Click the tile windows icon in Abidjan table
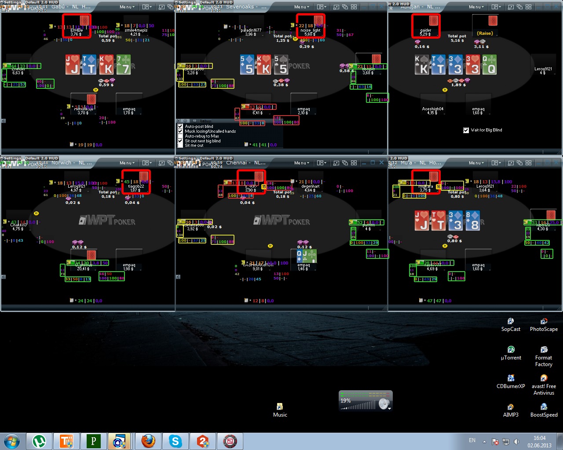Image resolution: width=563 pixels, height=450 pixels. tap(529, 7)
